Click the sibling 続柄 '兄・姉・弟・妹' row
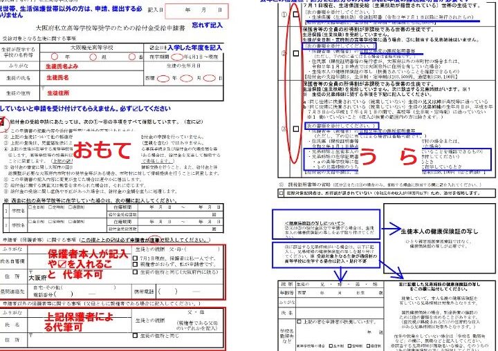 click(340, 285)
